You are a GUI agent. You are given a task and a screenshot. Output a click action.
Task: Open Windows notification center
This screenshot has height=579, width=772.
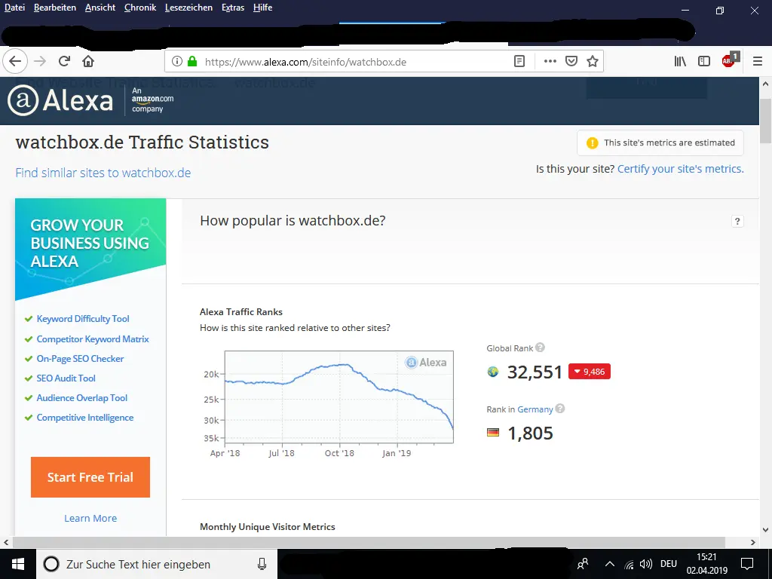747,564
